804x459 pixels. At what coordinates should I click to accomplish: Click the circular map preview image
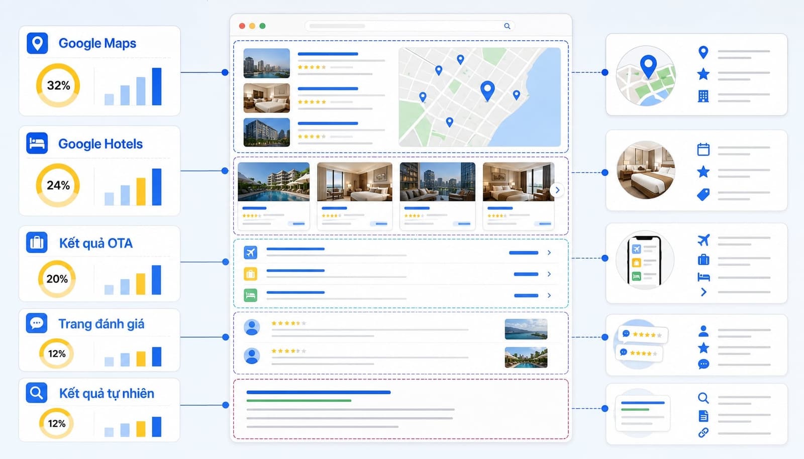tap(646, 76)
